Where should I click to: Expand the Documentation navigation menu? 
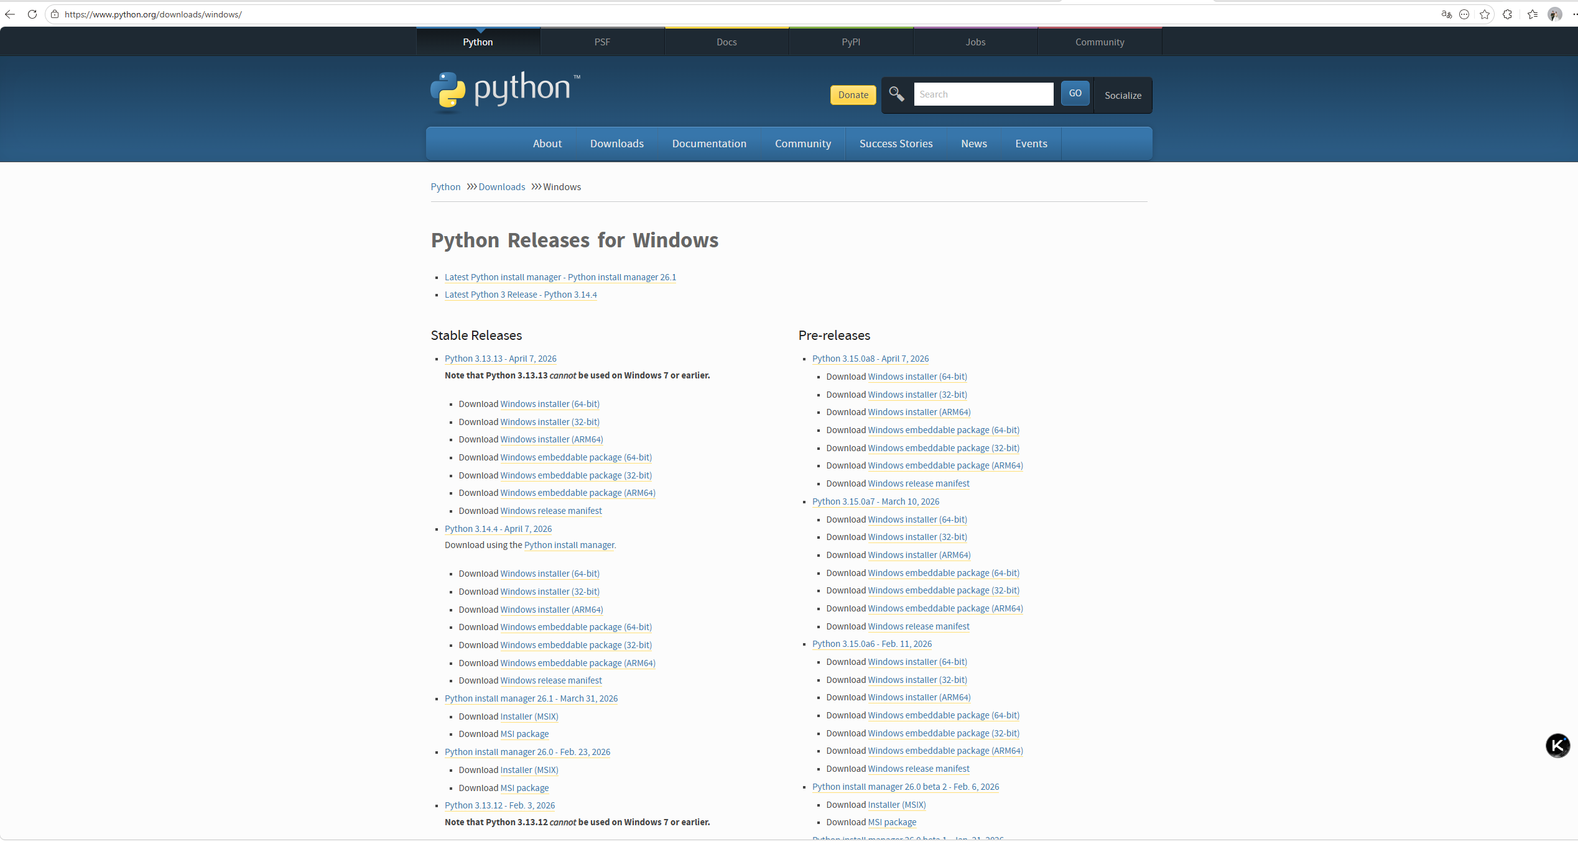pos(709,144)
